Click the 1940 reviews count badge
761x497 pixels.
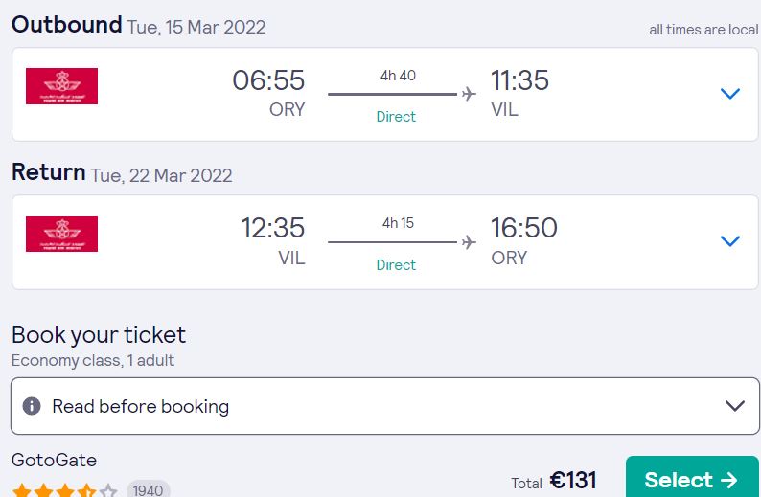(148, 489)
